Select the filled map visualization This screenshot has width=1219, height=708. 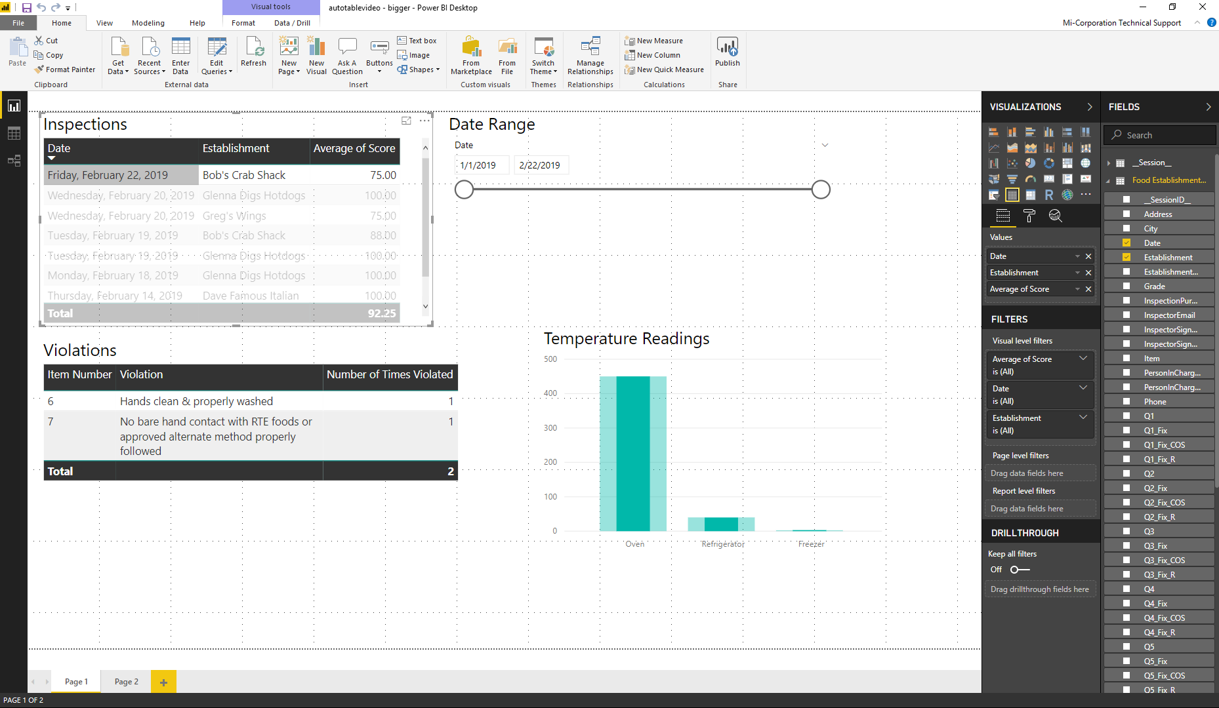pyautogui.click(x=993, y=179)
